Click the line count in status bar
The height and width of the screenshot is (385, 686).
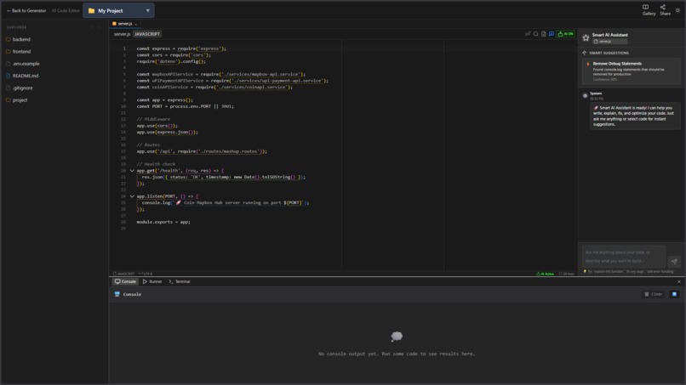pos(567,274)
